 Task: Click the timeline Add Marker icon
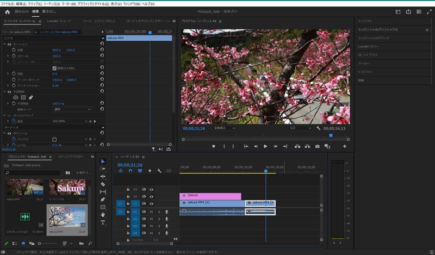(x=150, y=171)
